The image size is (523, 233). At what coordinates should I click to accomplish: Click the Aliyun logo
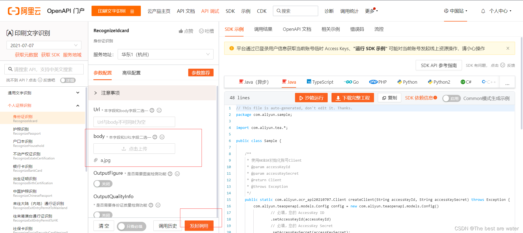pyautogui.click(x=24, y=11)
